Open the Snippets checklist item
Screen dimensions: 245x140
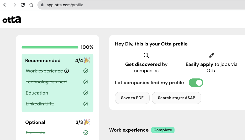pyautogui.click(x=36, y=133)
